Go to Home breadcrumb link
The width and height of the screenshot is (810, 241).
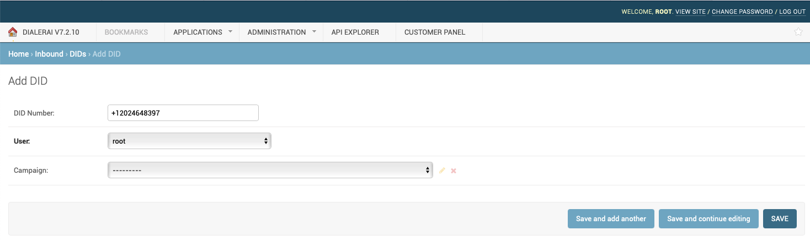(18, 54)
